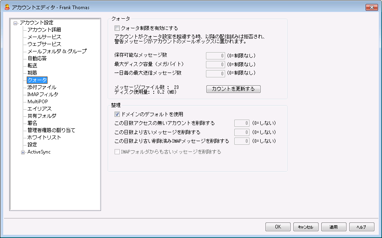Select MultiPOP in the tree
382x238 pixels.
38,101
